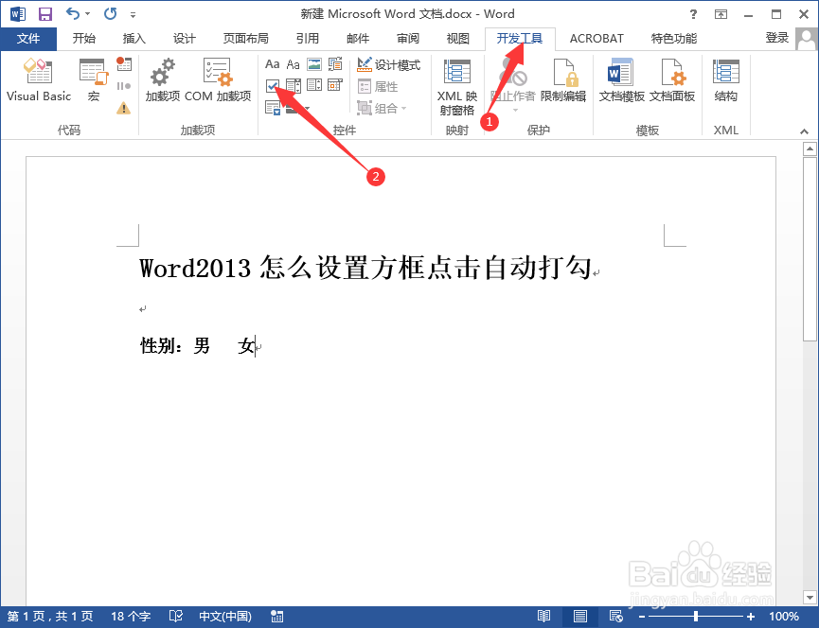Click the zoom in plus button
The image size is (819, 628).
(751, 617)
